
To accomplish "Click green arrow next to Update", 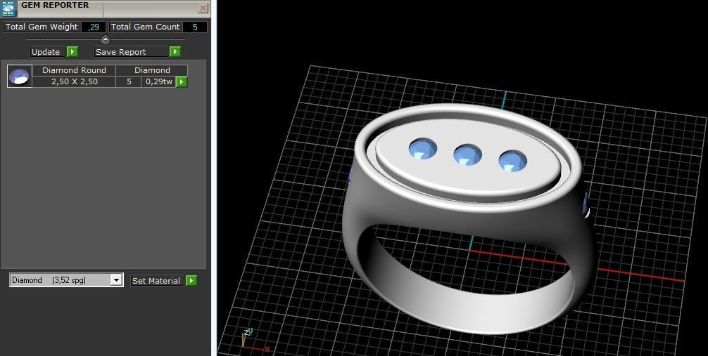I will (72, 52).
